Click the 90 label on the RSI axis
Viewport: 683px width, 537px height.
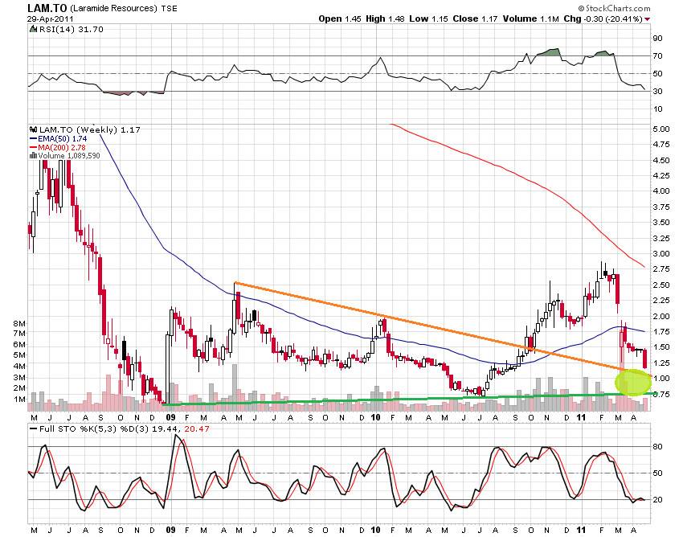pos(657,39)
